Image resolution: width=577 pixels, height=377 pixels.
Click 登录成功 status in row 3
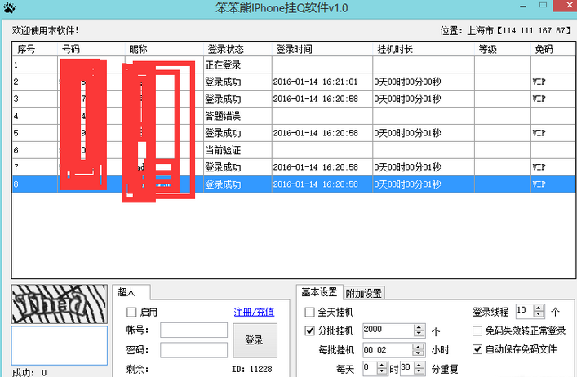click(x=223, y=99)
